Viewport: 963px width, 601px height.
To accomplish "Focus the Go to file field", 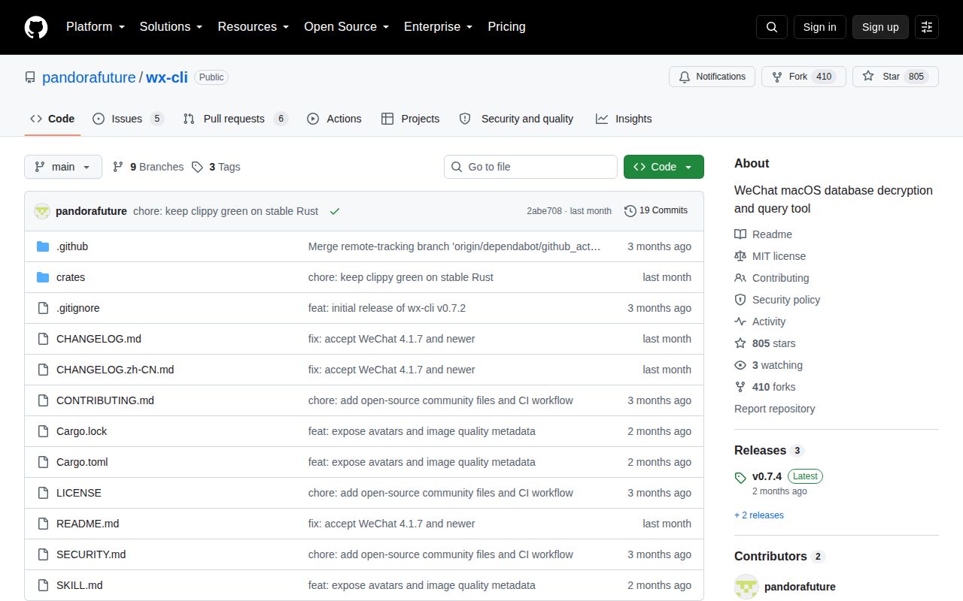I will [530, 167].
